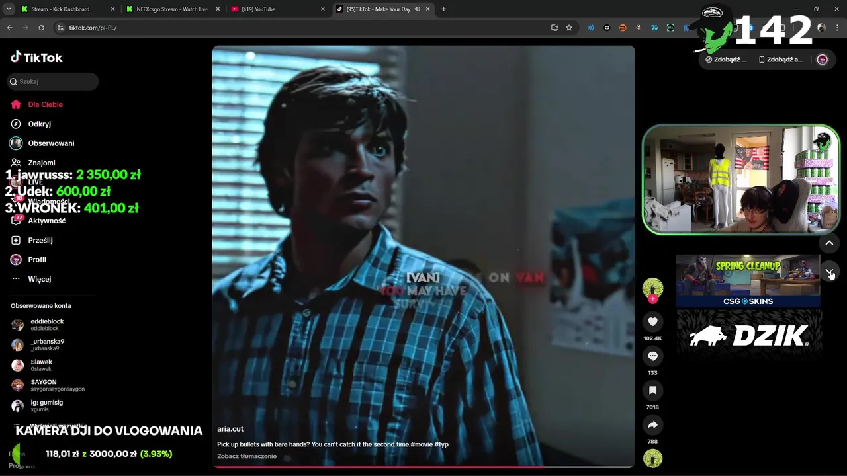Open the Chrome profile avatar in the toolbar

(821, 28)
